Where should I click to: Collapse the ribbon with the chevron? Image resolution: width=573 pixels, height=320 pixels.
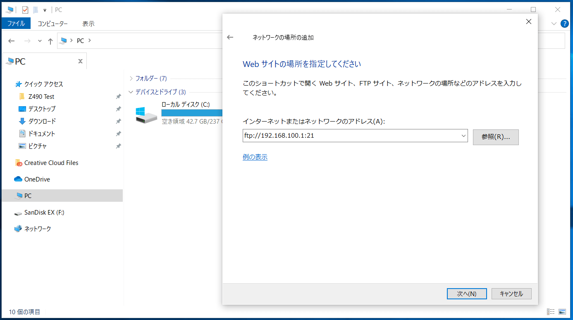[x=554, y=24]
